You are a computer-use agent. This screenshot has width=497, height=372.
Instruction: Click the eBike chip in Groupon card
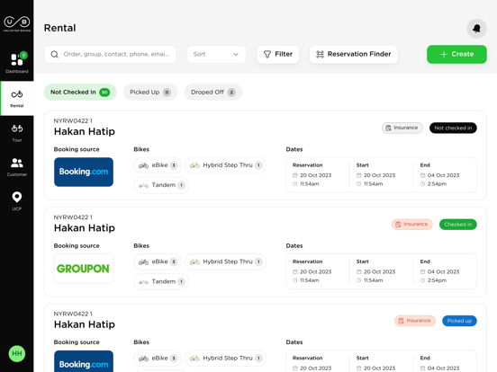[x=158, y=261]
